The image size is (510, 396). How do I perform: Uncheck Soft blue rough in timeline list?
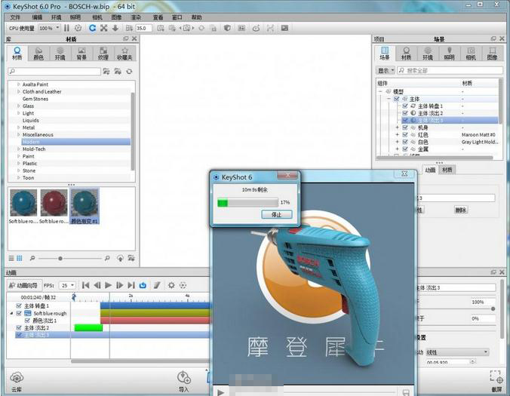point(19,313)
